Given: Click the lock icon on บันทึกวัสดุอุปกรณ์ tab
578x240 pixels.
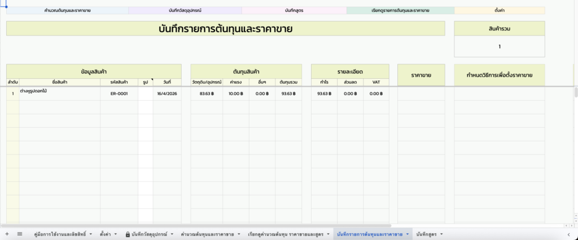Looking at the screenshot, I should [x=128, y=234].
